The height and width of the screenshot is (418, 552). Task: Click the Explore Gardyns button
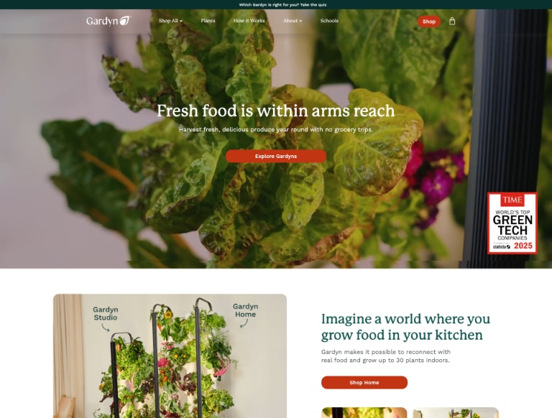[276, 156]
